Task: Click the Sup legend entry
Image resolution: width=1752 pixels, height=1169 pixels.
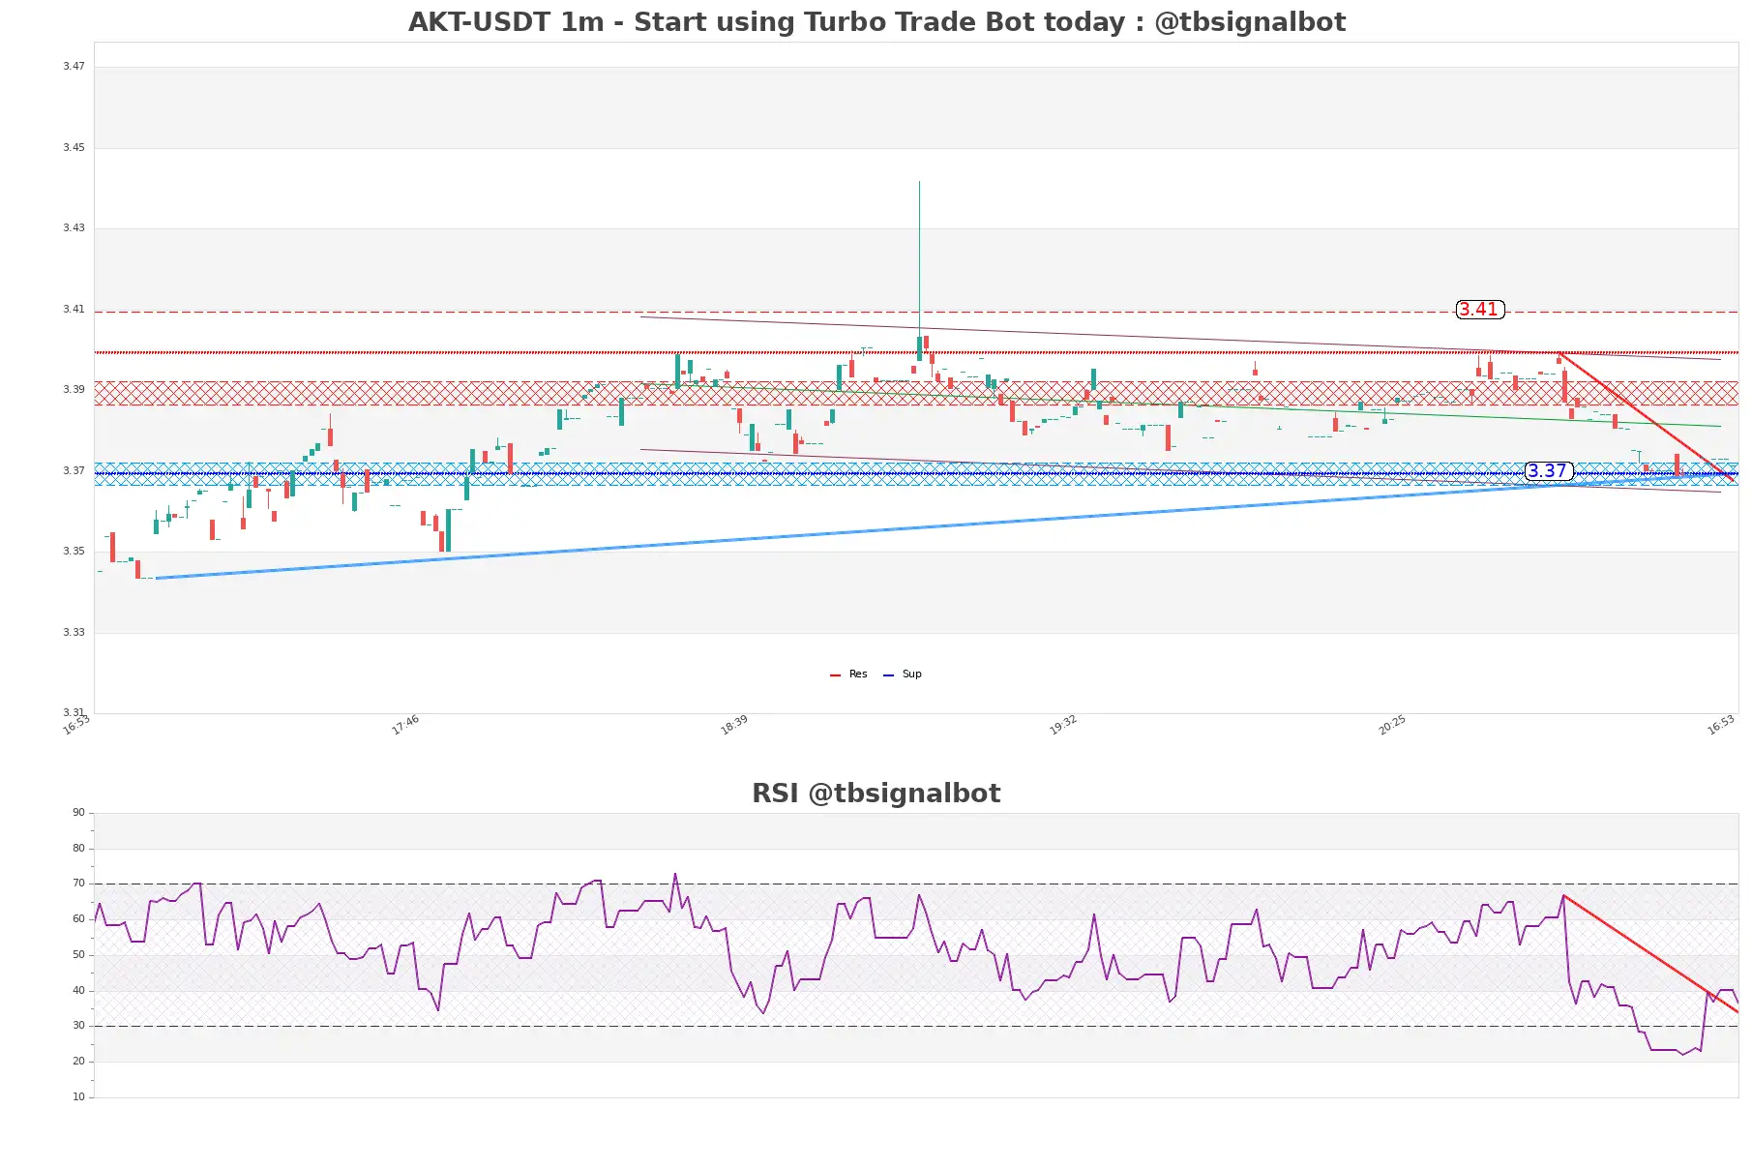Action: (x=903, y=674)
